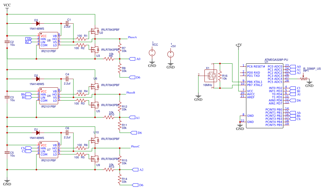324x190 pixels.
Task: Pick the C5 10u capacitor symbol
Action: [x=7, y=152]
